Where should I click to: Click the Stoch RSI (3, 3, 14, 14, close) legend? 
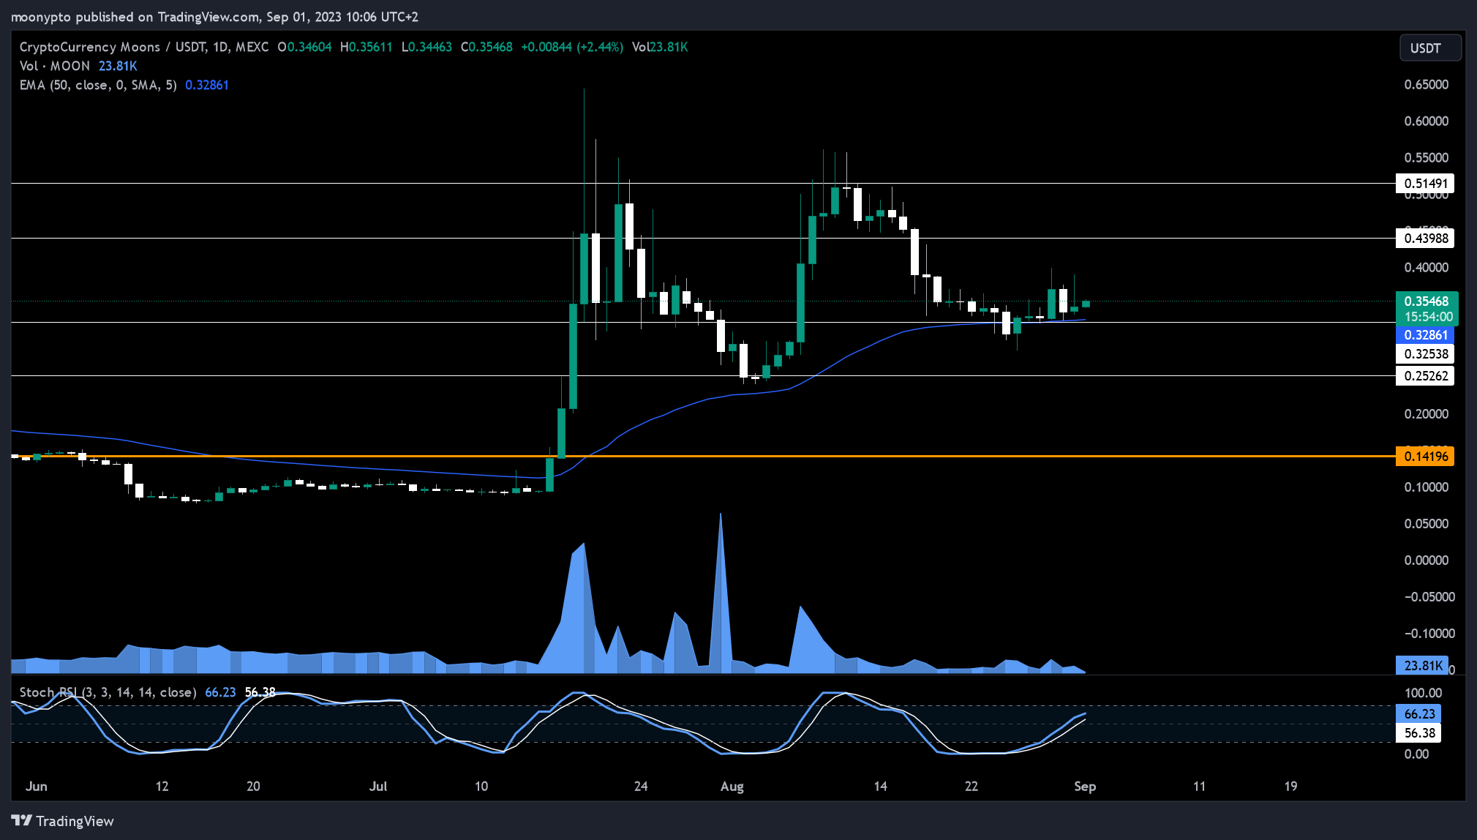click(x=108, y=692)
